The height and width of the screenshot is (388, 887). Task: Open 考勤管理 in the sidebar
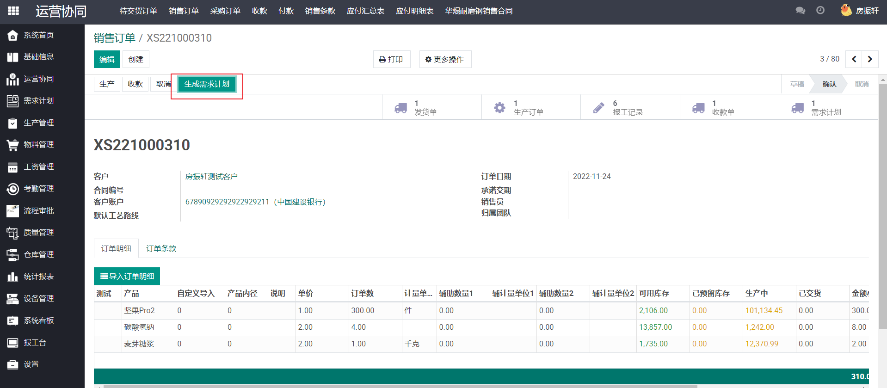[38, 189]
